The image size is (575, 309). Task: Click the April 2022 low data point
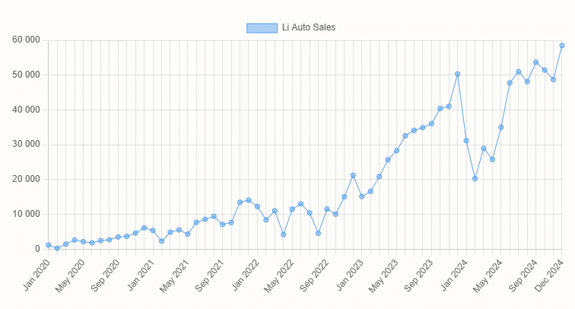(x=284, y=234)
